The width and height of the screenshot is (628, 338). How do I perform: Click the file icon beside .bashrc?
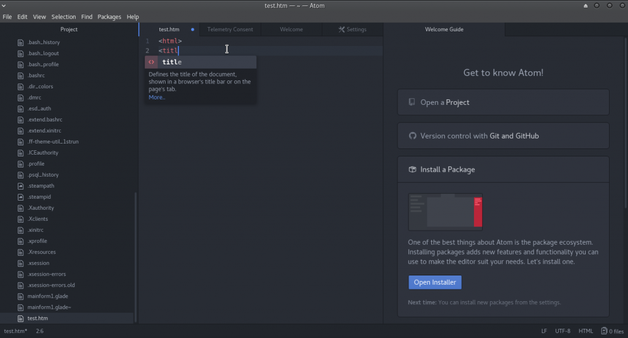20,75
